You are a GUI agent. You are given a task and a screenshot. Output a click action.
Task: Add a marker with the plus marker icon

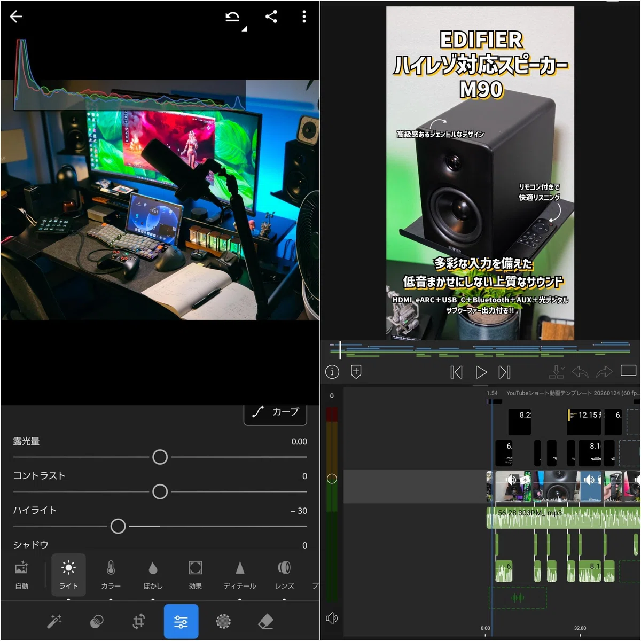point(356,372)
